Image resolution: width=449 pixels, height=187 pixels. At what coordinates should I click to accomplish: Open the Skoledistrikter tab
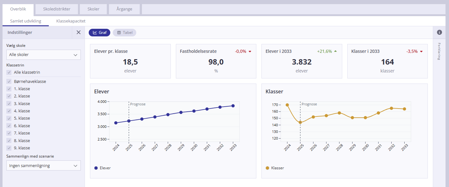click(x=57, y=9)
